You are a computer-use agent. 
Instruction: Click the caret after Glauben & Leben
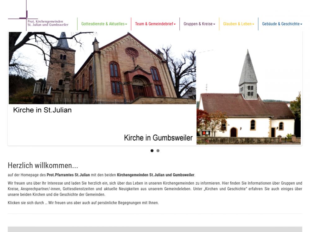253,24
